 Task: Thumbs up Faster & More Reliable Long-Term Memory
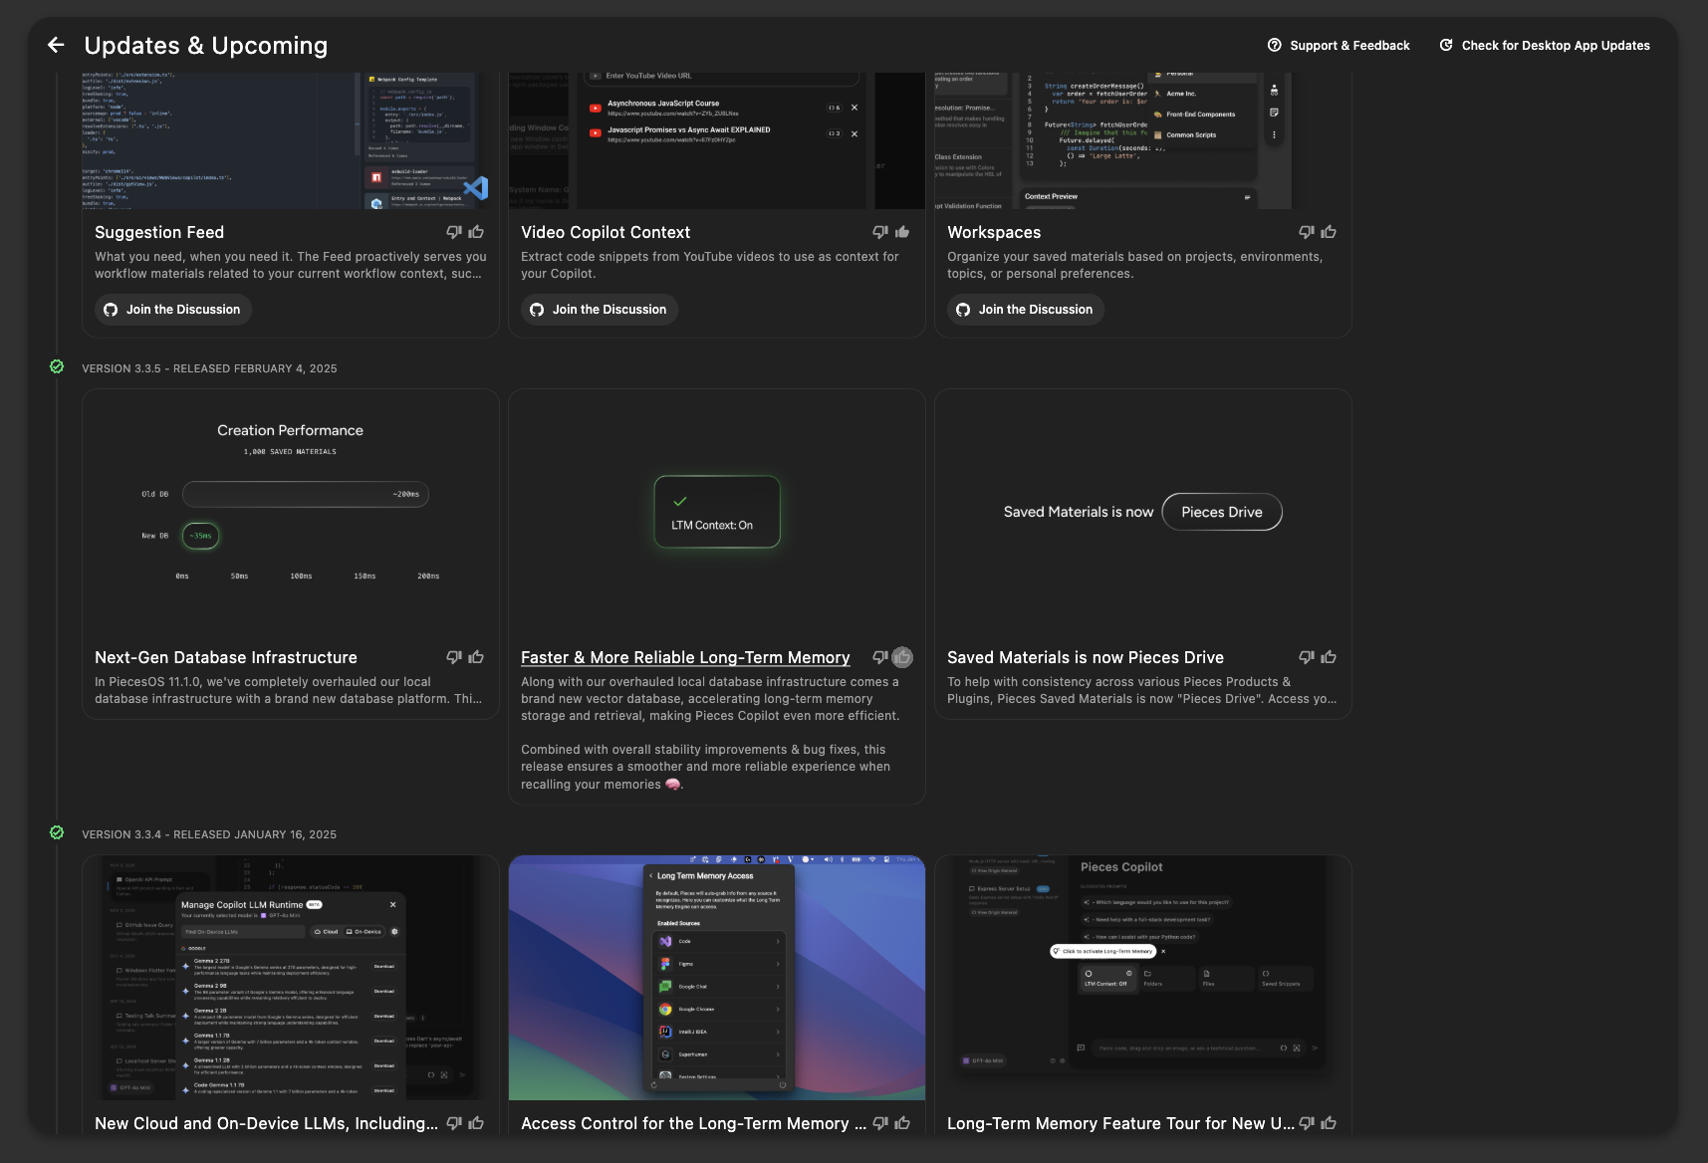tap(902, 657)
